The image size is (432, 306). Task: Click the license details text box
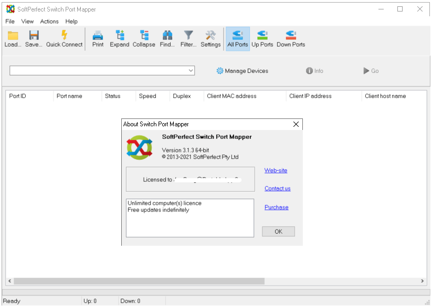[190, 218]
